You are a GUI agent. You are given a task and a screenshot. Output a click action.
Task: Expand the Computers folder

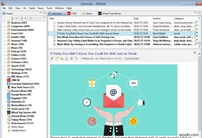click(x=5, y=26)
